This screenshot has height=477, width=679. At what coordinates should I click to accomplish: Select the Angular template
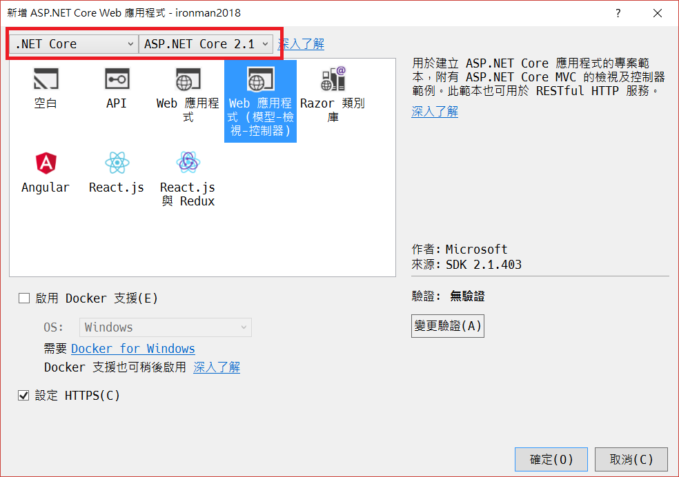point(46,172)
